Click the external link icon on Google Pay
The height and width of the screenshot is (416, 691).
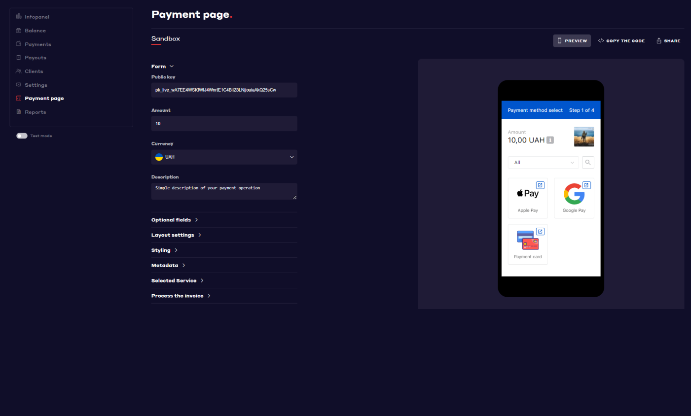[586, 185]
